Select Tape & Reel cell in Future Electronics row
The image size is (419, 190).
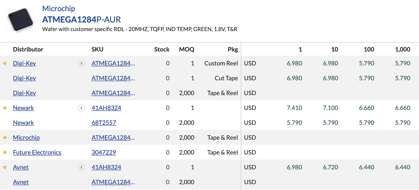[x=223, y=152]
